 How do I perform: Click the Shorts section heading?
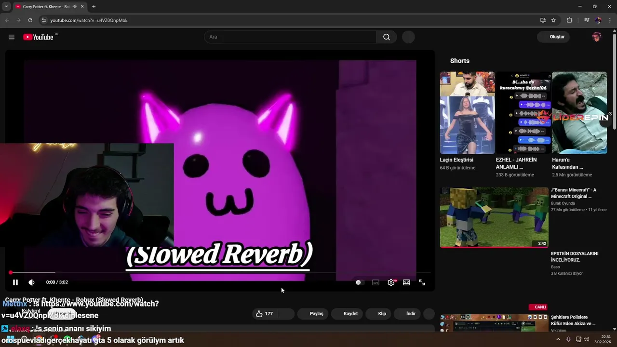tap(460, 61)
